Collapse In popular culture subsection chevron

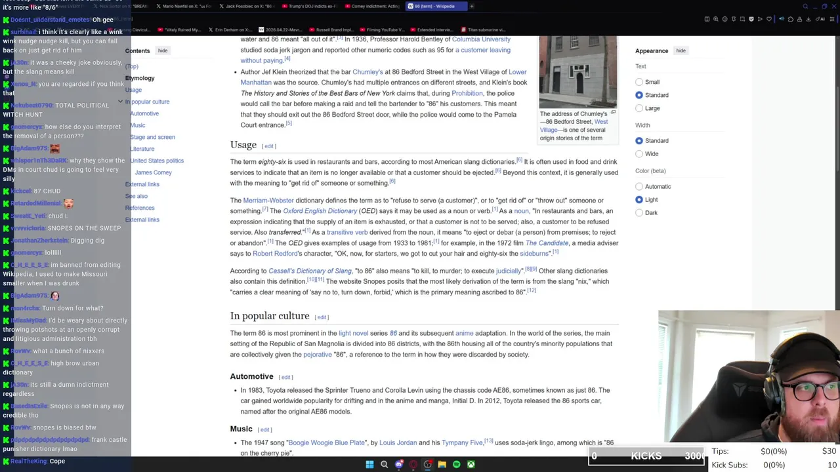pyautogui.click(x=120, y=102)
